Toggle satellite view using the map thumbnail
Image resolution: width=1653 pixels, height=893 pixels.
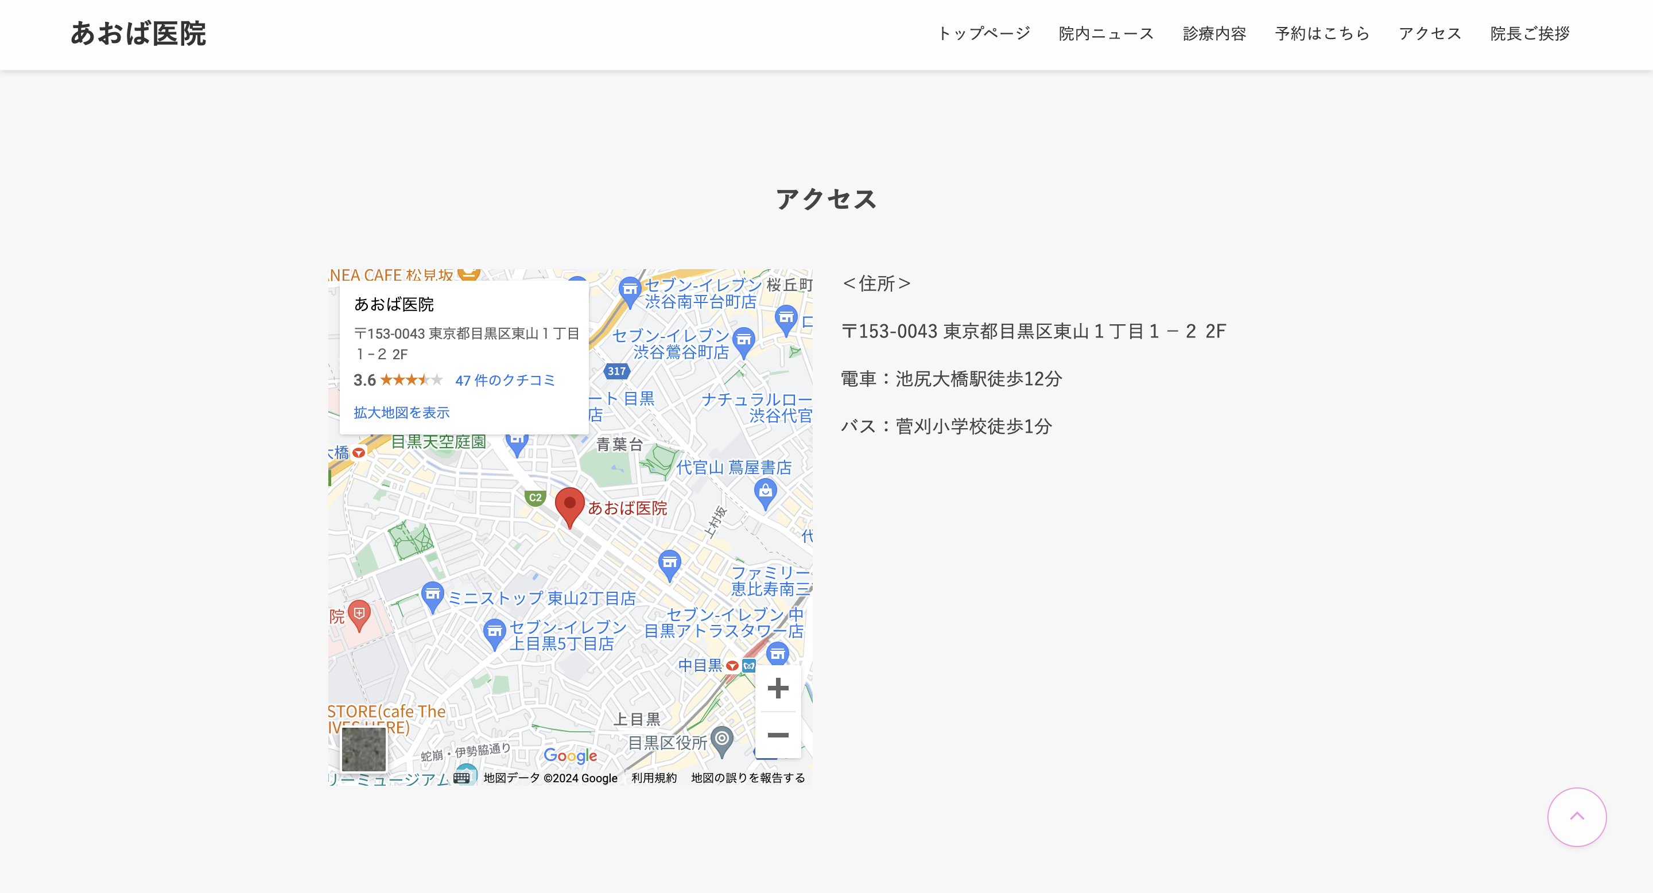363,750
